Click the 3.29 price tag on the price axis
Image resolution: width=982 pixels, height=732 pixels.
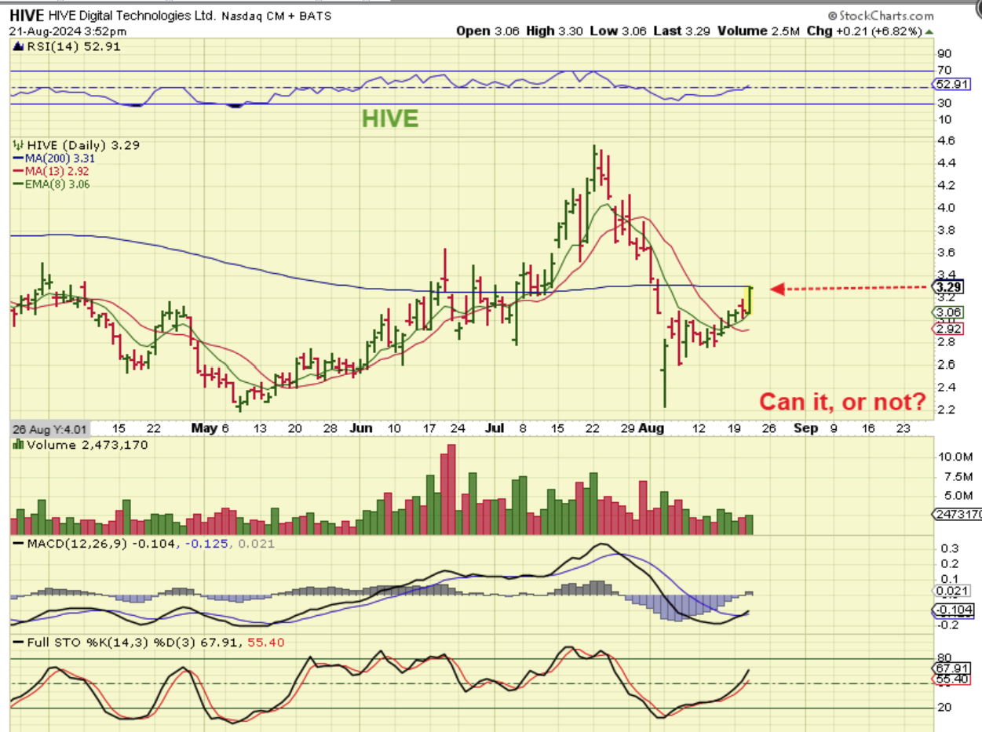coord(949,286)
